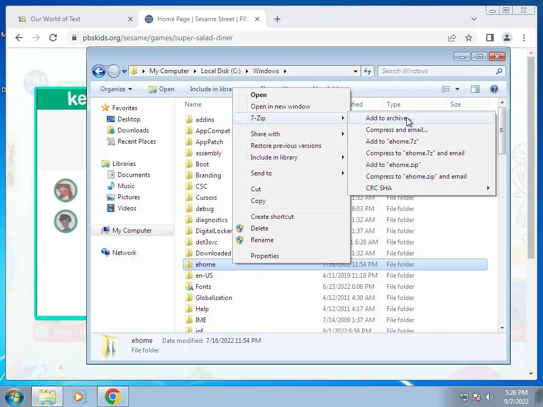Open the Documents library

134,175
